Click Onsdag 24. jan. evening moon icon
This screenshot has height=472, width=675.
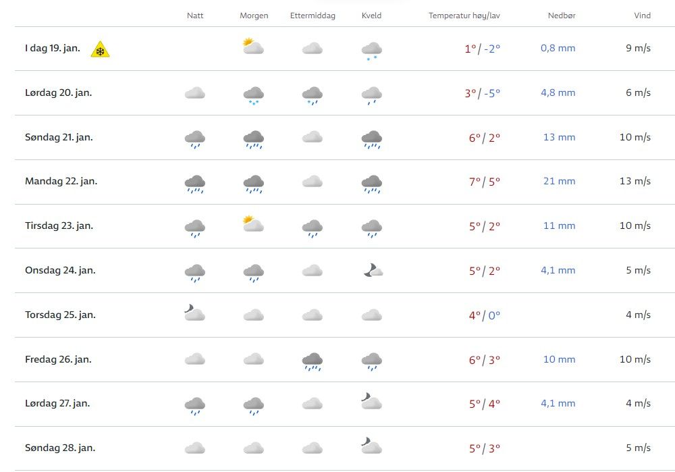(x=372, y=270)
